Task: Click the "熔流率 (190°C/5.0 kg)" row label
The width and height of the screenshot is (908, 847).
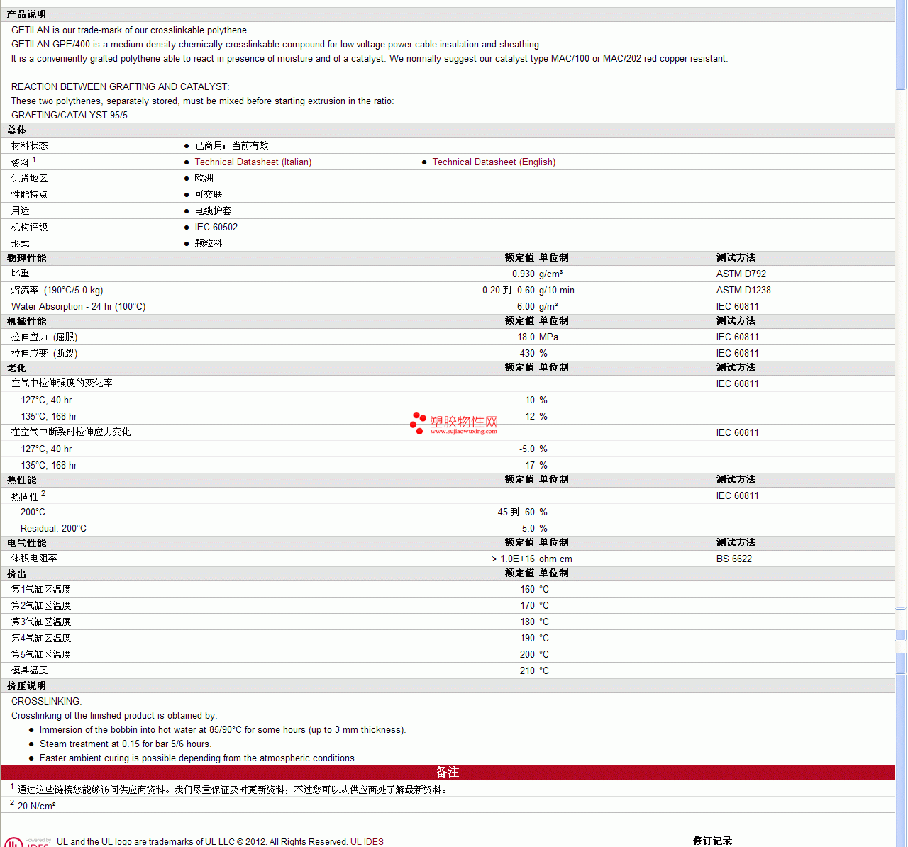Action: click(57, 291)
